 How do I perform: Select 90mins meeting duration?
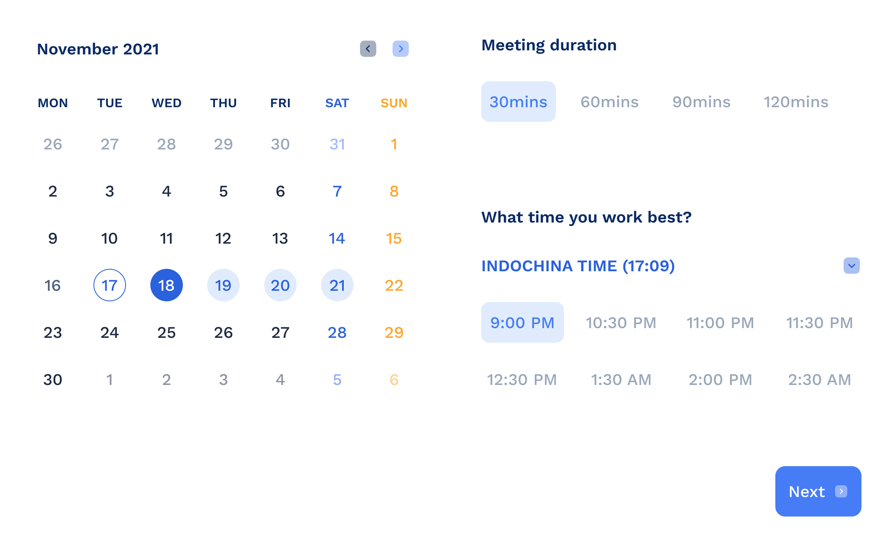tap(701, 101)
